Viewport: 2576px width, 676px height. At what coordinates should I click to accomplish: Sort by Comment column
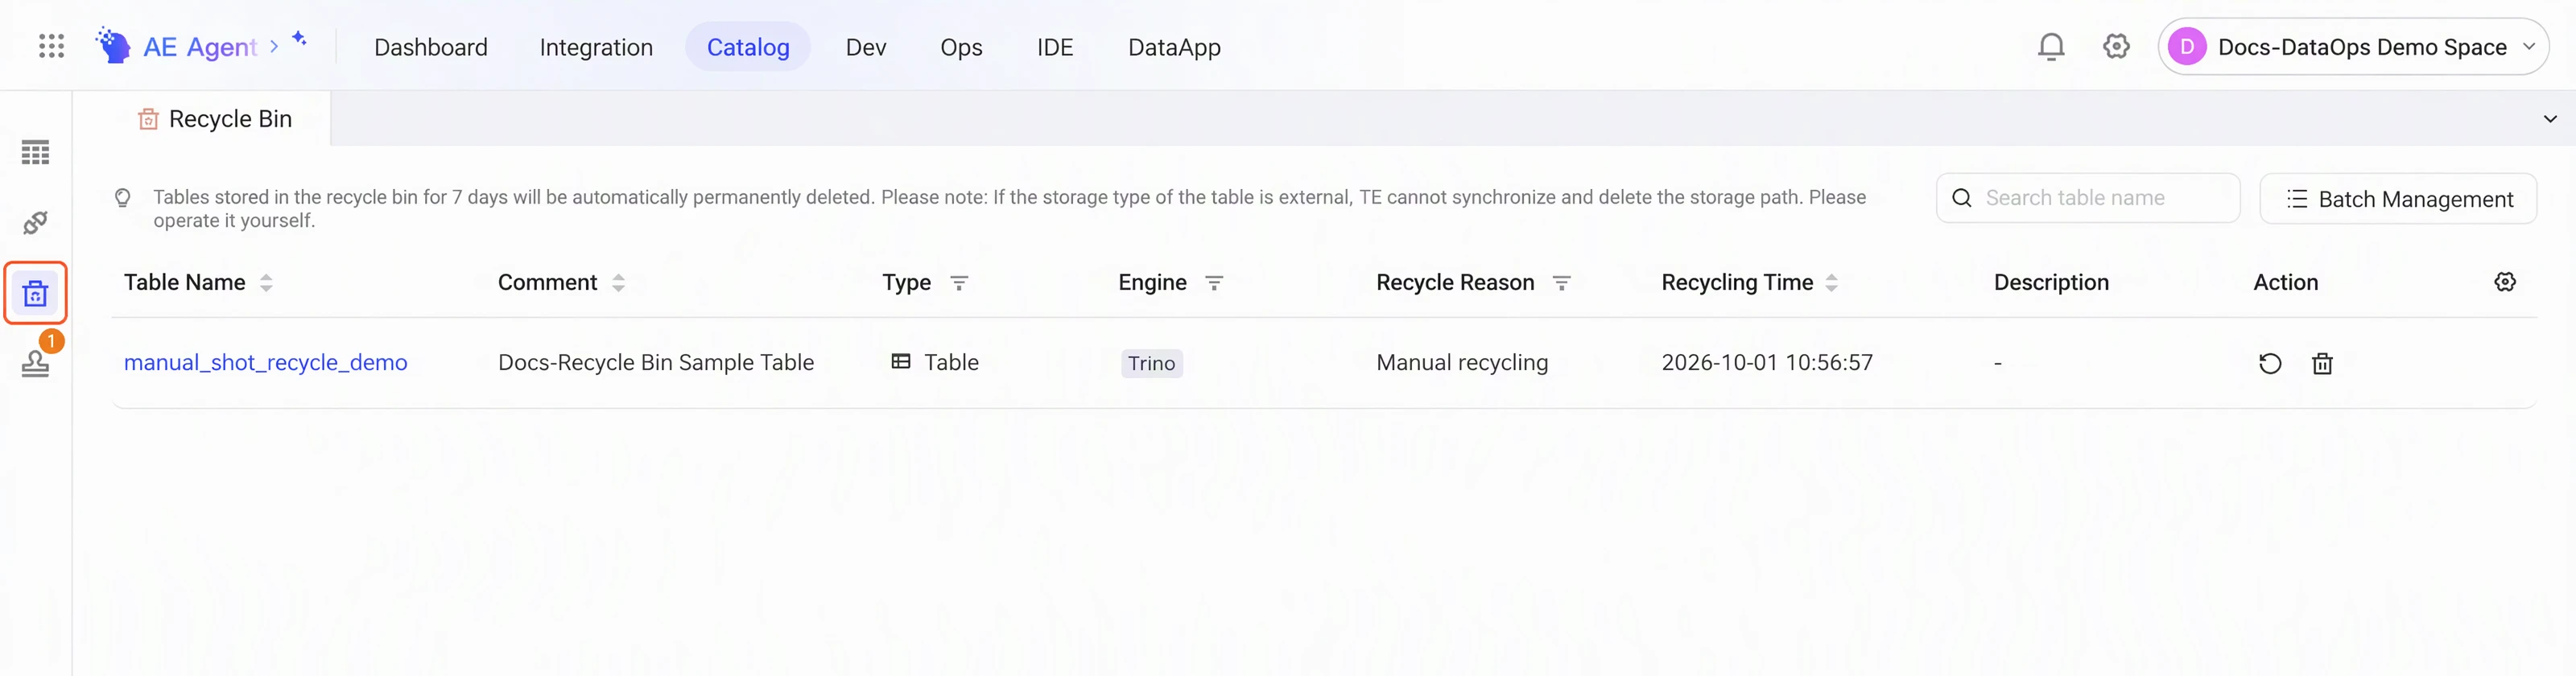(x=618, y=283)
